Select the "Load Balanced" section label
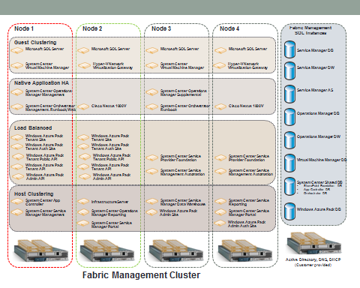This screenshot has width=360, height=288. point(33,128)
